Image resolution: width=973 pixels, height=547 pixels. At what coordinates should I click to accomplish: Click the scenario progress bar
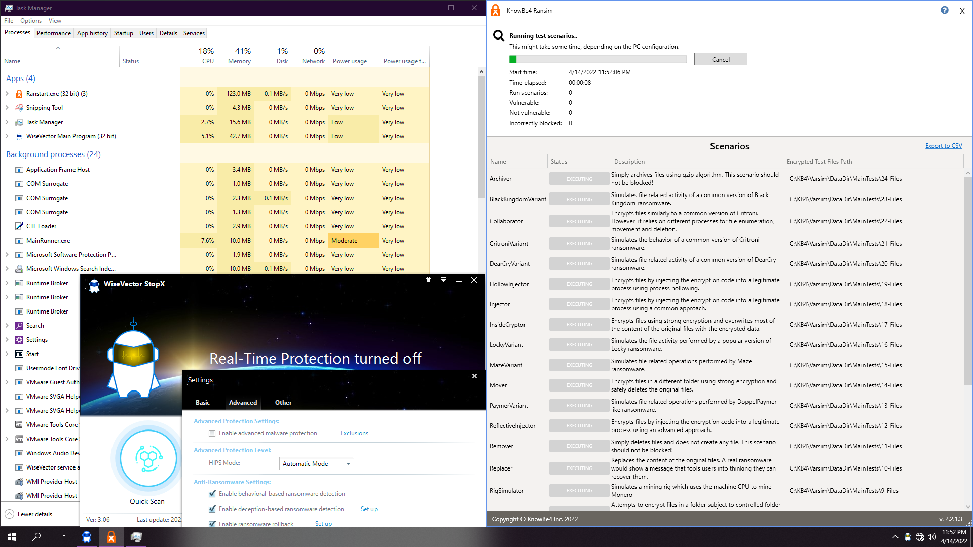coord(597,59)
